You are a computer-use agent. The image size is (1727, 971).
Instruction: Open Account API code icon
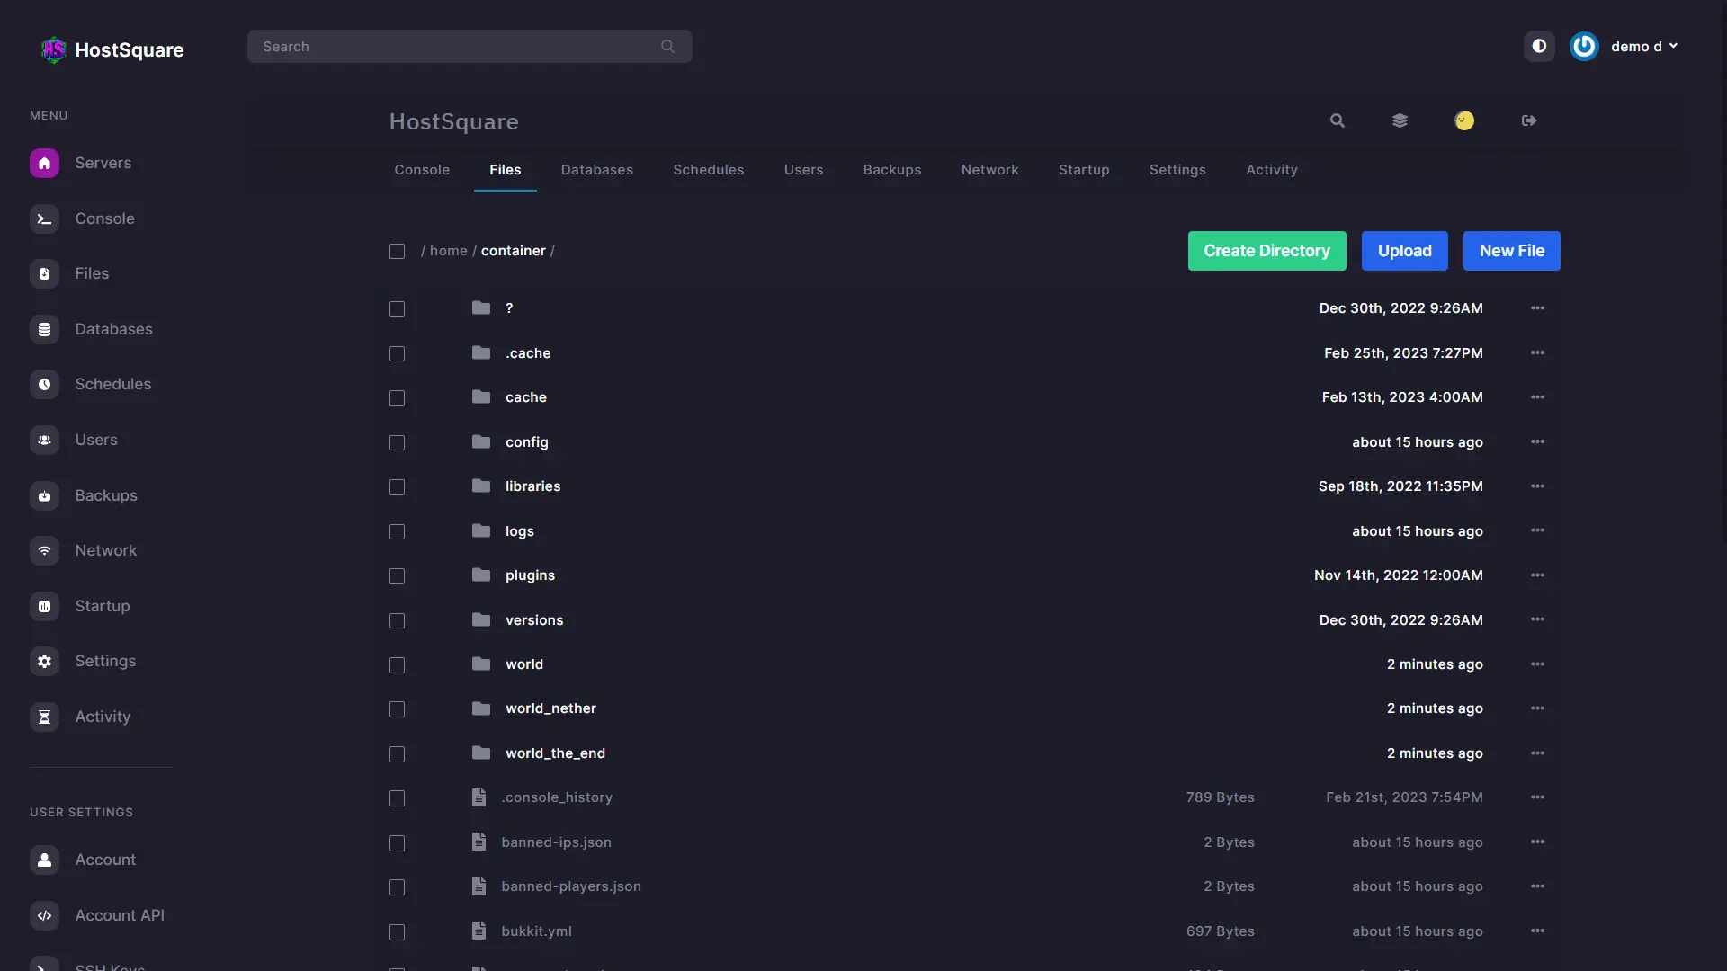point(44,915)
